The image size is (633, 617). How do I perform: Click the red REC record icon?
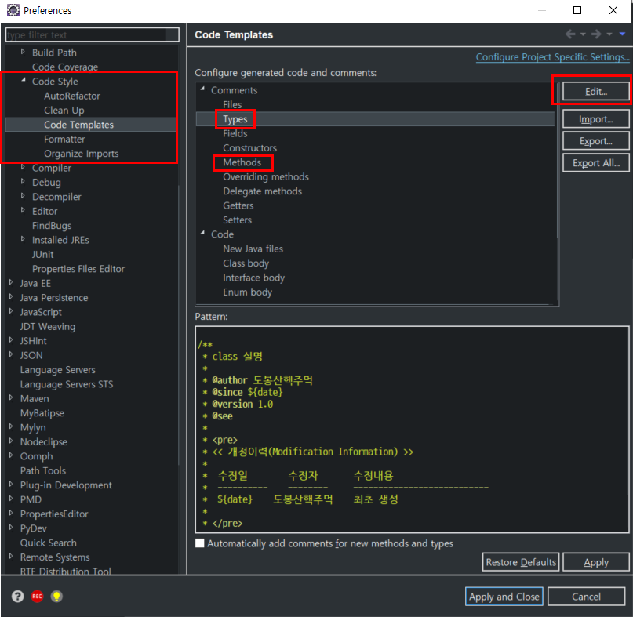click(x=37, y=596)
